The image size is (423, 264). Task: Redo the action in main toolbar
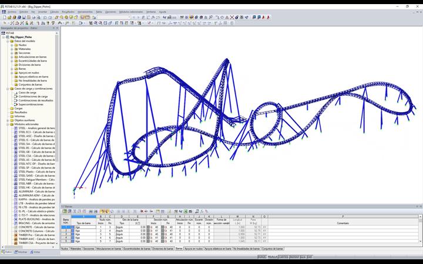50,17
